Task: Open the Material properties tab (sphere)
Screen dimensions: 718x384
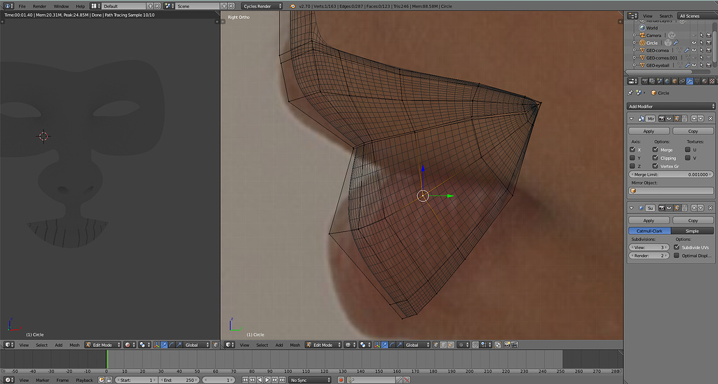Action: 705,81
